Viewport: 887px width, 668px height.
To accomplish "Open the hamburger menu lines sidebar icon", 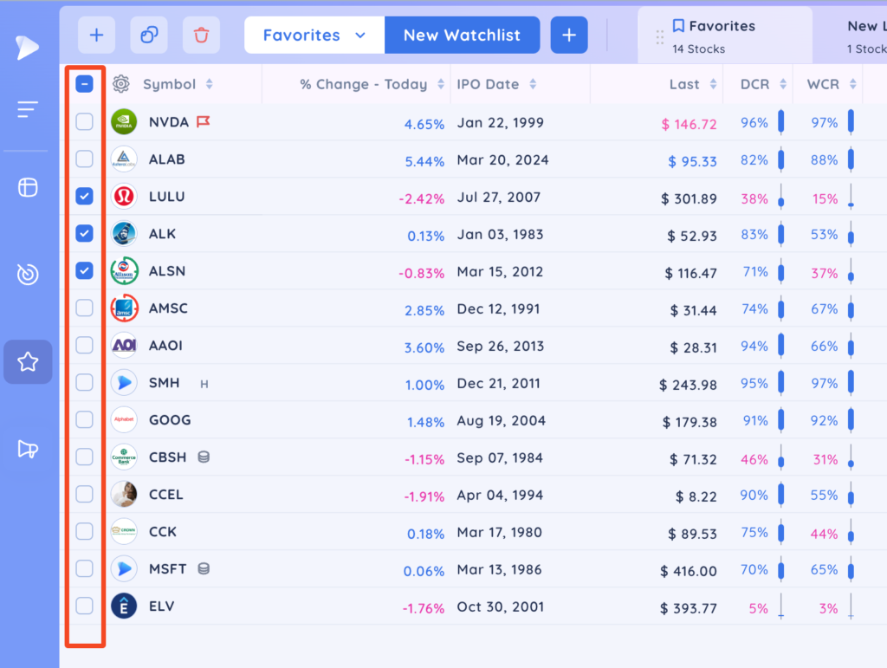I will point(27,109).
